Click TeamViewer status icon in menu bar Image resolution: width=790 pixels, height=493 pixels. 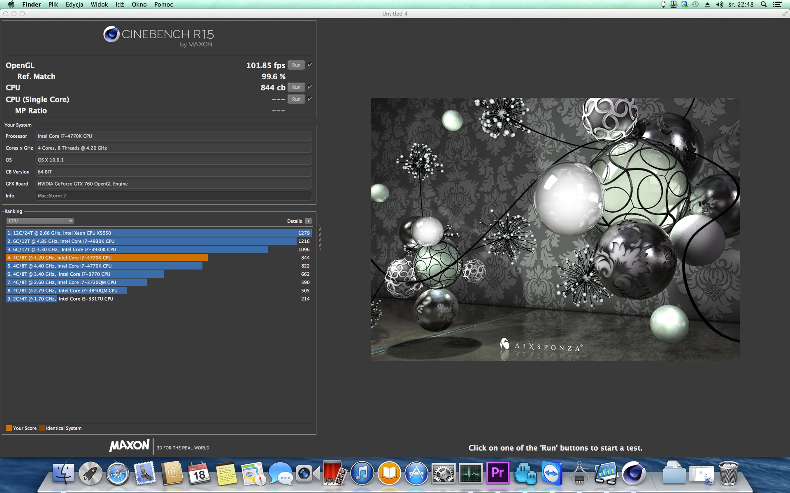(x=685, y=5)
